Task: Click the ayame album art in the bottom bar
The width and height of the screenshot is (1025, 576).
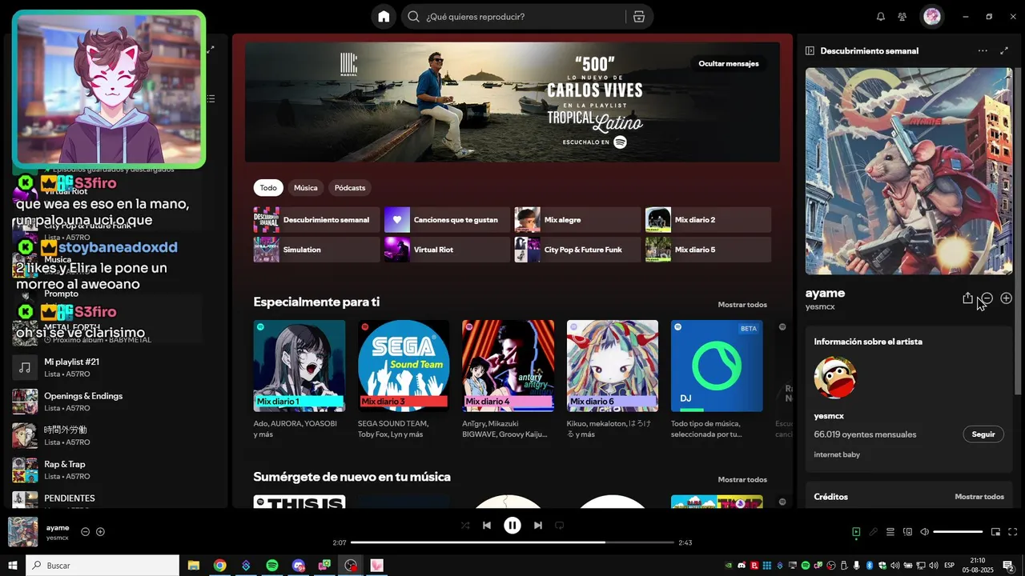Action: (23, 532)
